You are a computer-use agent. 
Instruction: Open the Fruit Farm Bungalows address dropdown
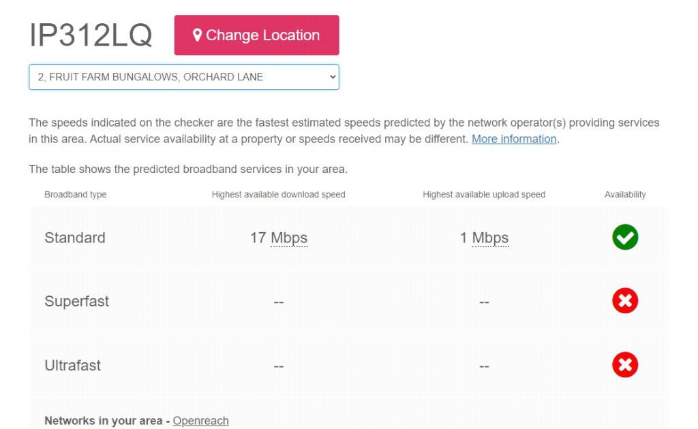tap(184, 77)
